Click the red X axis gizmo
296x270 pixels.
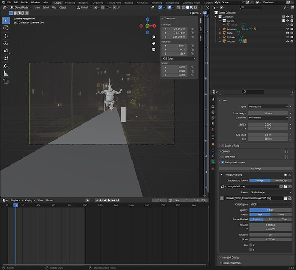[154, 26]
